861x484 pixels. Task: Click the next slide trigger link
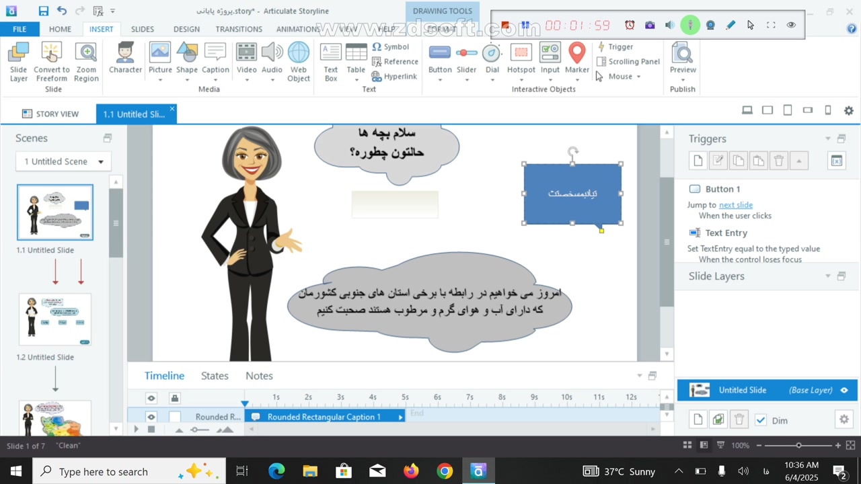coord(735,205)
